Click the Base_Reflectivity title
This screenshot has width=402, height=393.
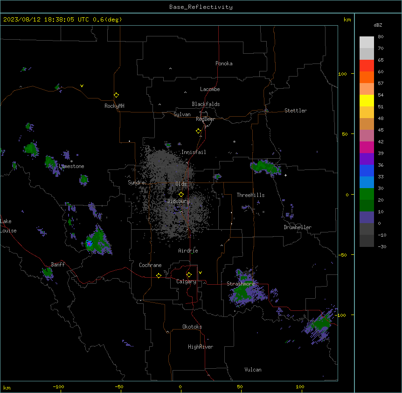(201, 7)
